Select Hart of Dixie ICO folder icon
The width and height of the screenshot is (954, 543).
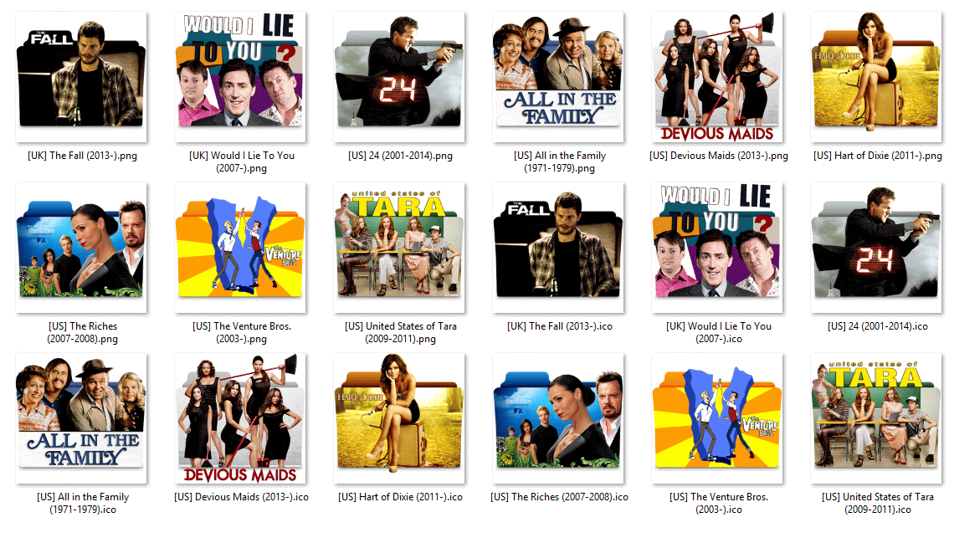click(x=400, y=418)
